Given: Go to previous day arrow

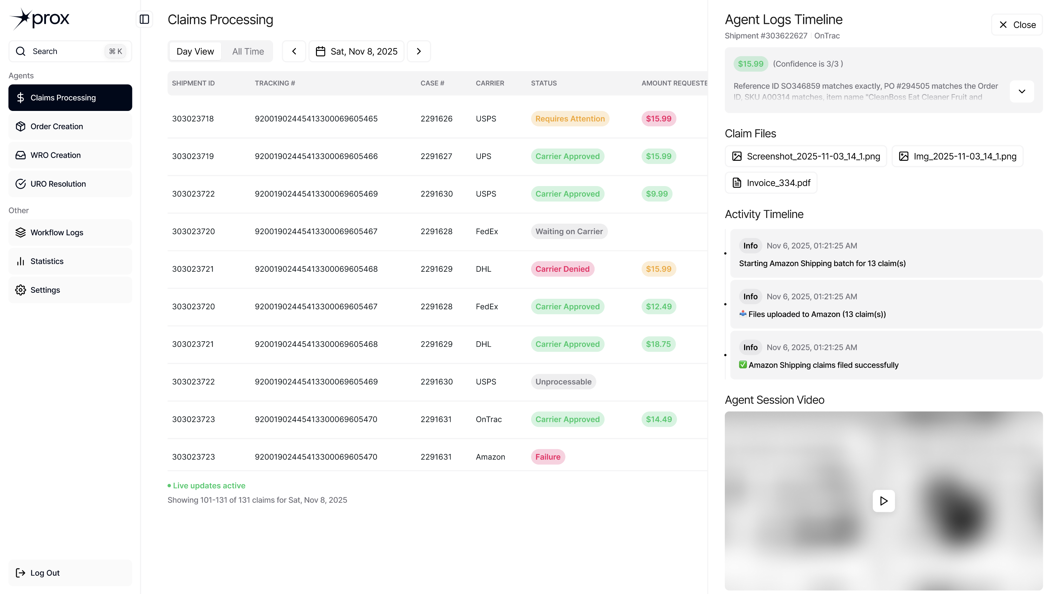Looking at the screenshot, I should pos(294,52).
